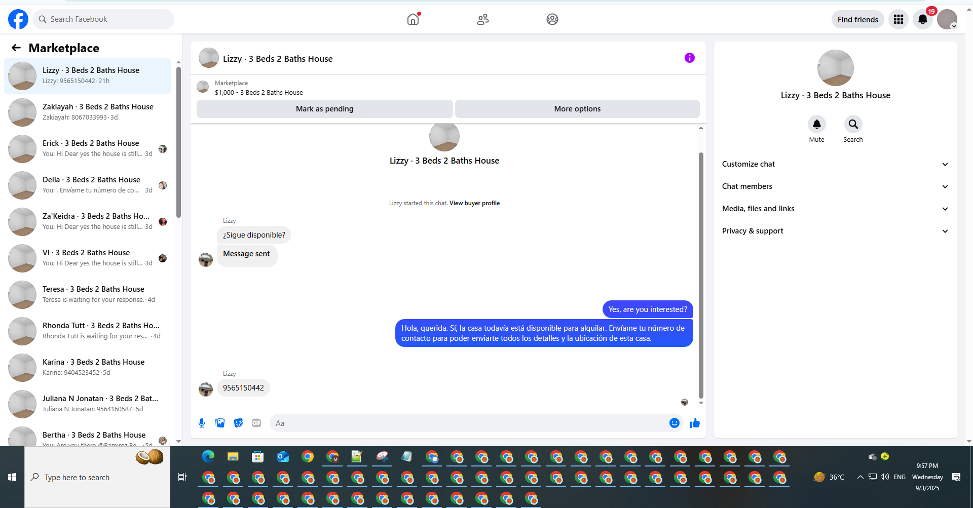Open Karina conversation in list
The width and height of the screenshot is (973, 508).
coord(87,368)
